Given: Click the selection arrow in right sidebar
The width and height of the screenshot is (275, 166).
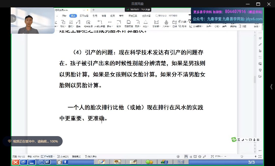Looking at the screenshot, I should pyautogui.click(x=260, y=51).
